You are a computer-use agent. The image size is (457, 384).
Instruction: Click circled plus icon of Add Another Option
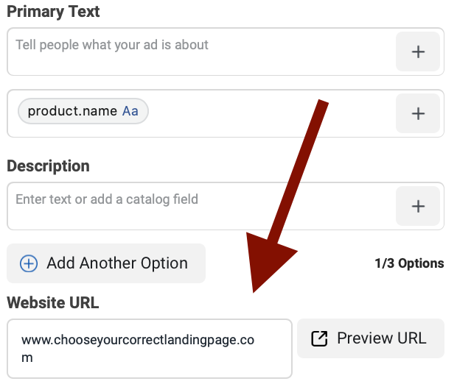pos(28,263)
